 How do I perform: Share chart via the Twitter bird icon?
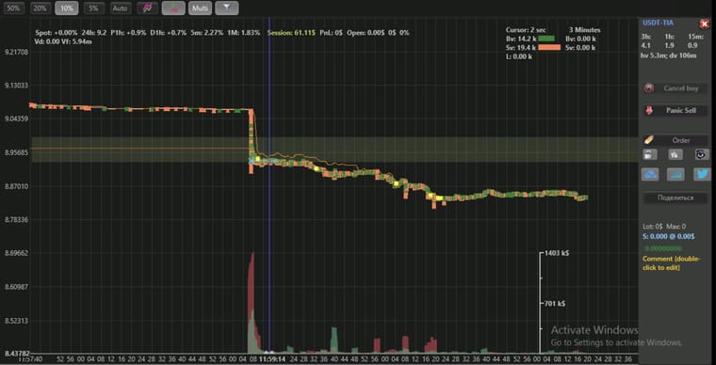tap(702, 174)
